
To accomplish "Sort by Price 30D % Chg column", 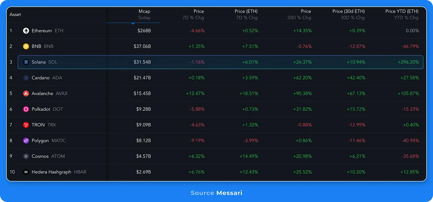I will pos(306,14).
